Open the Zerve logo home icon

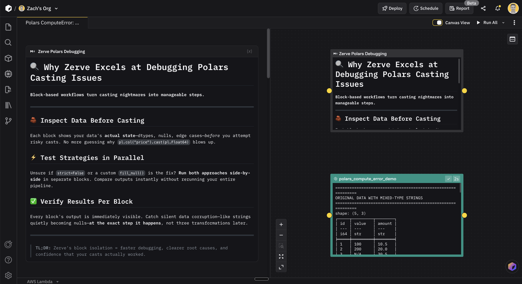coord(8,8)
